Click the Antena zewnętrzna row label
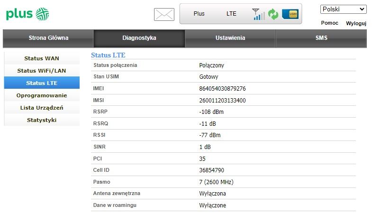 pos(117,194)
